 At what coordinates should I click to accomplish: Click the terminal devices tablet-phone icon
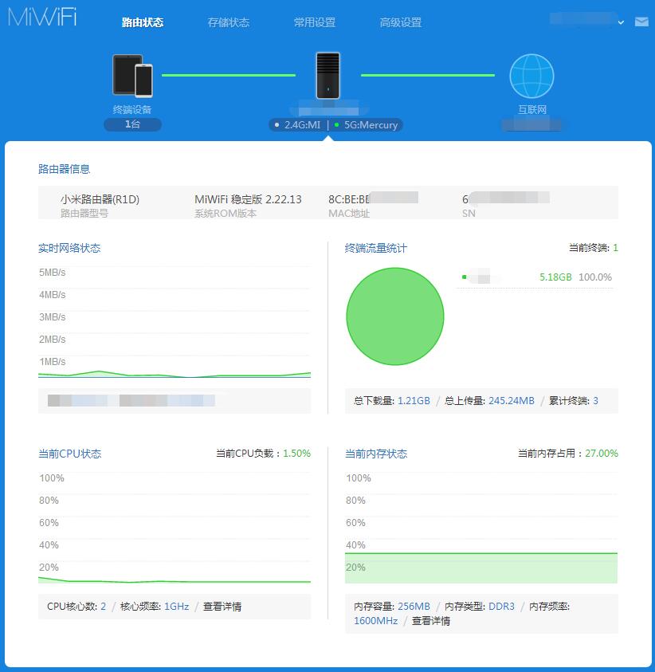(132, 76)
